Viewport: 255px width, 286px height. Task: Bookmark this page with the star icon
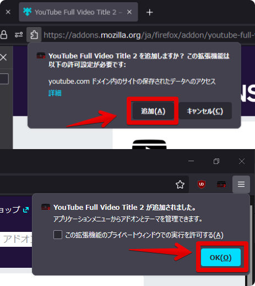pos(180,184)
